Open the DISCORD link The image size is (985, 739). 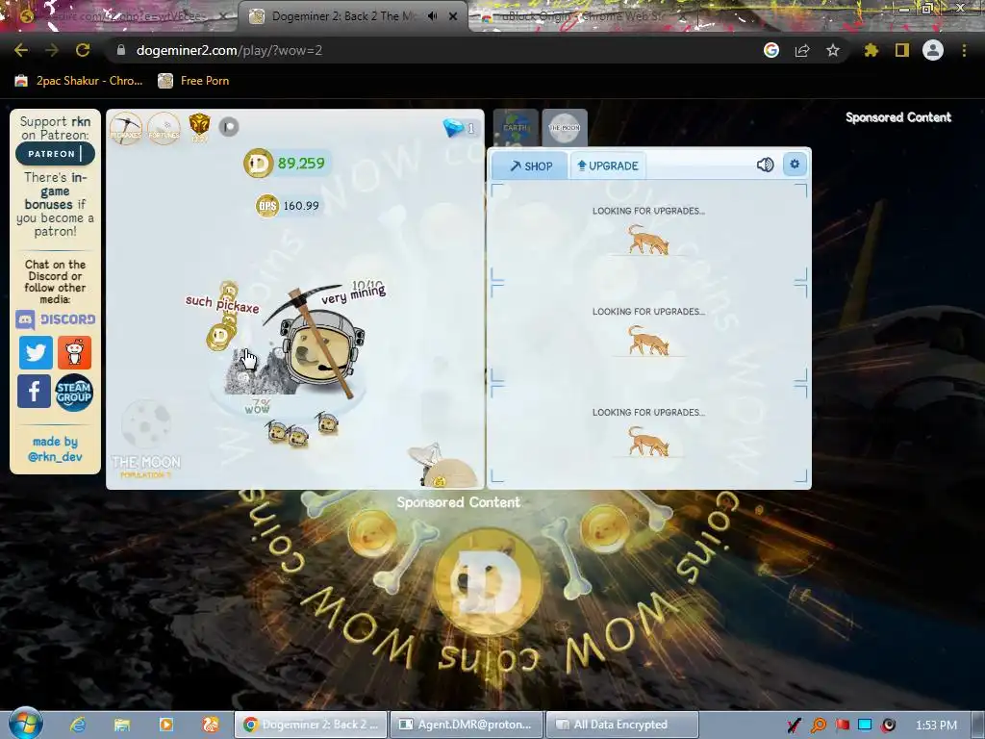55,319
